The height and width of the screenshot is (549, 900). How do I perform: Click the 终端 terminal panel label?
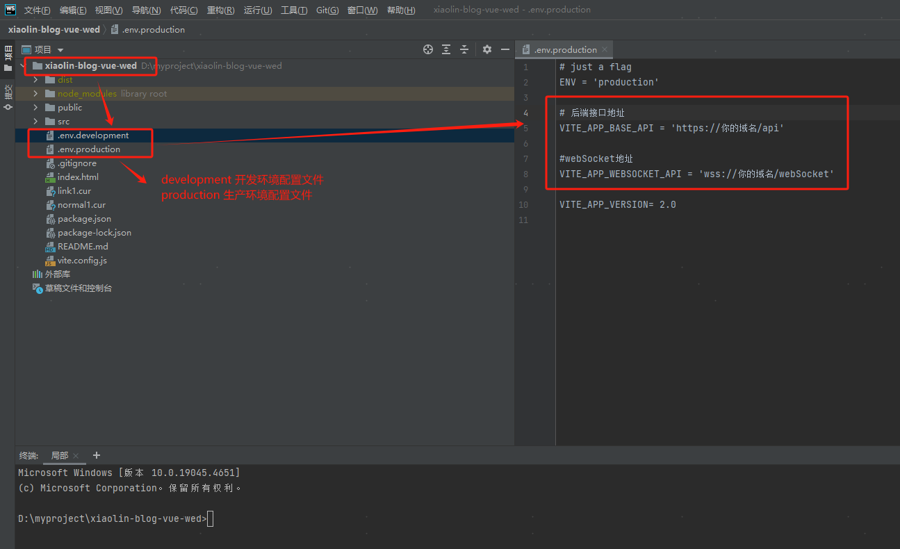pos(28,456)
